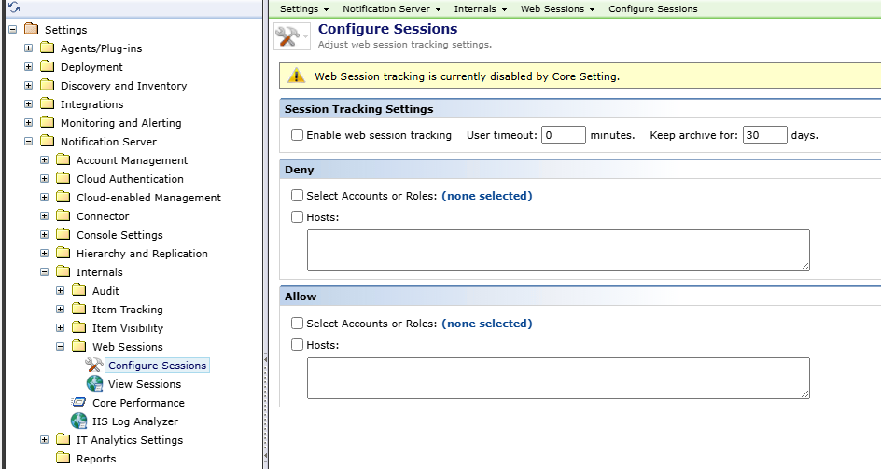Expand the Item Tracking node
Viewport: 881px width, 469px height.
tap(60, 309)
